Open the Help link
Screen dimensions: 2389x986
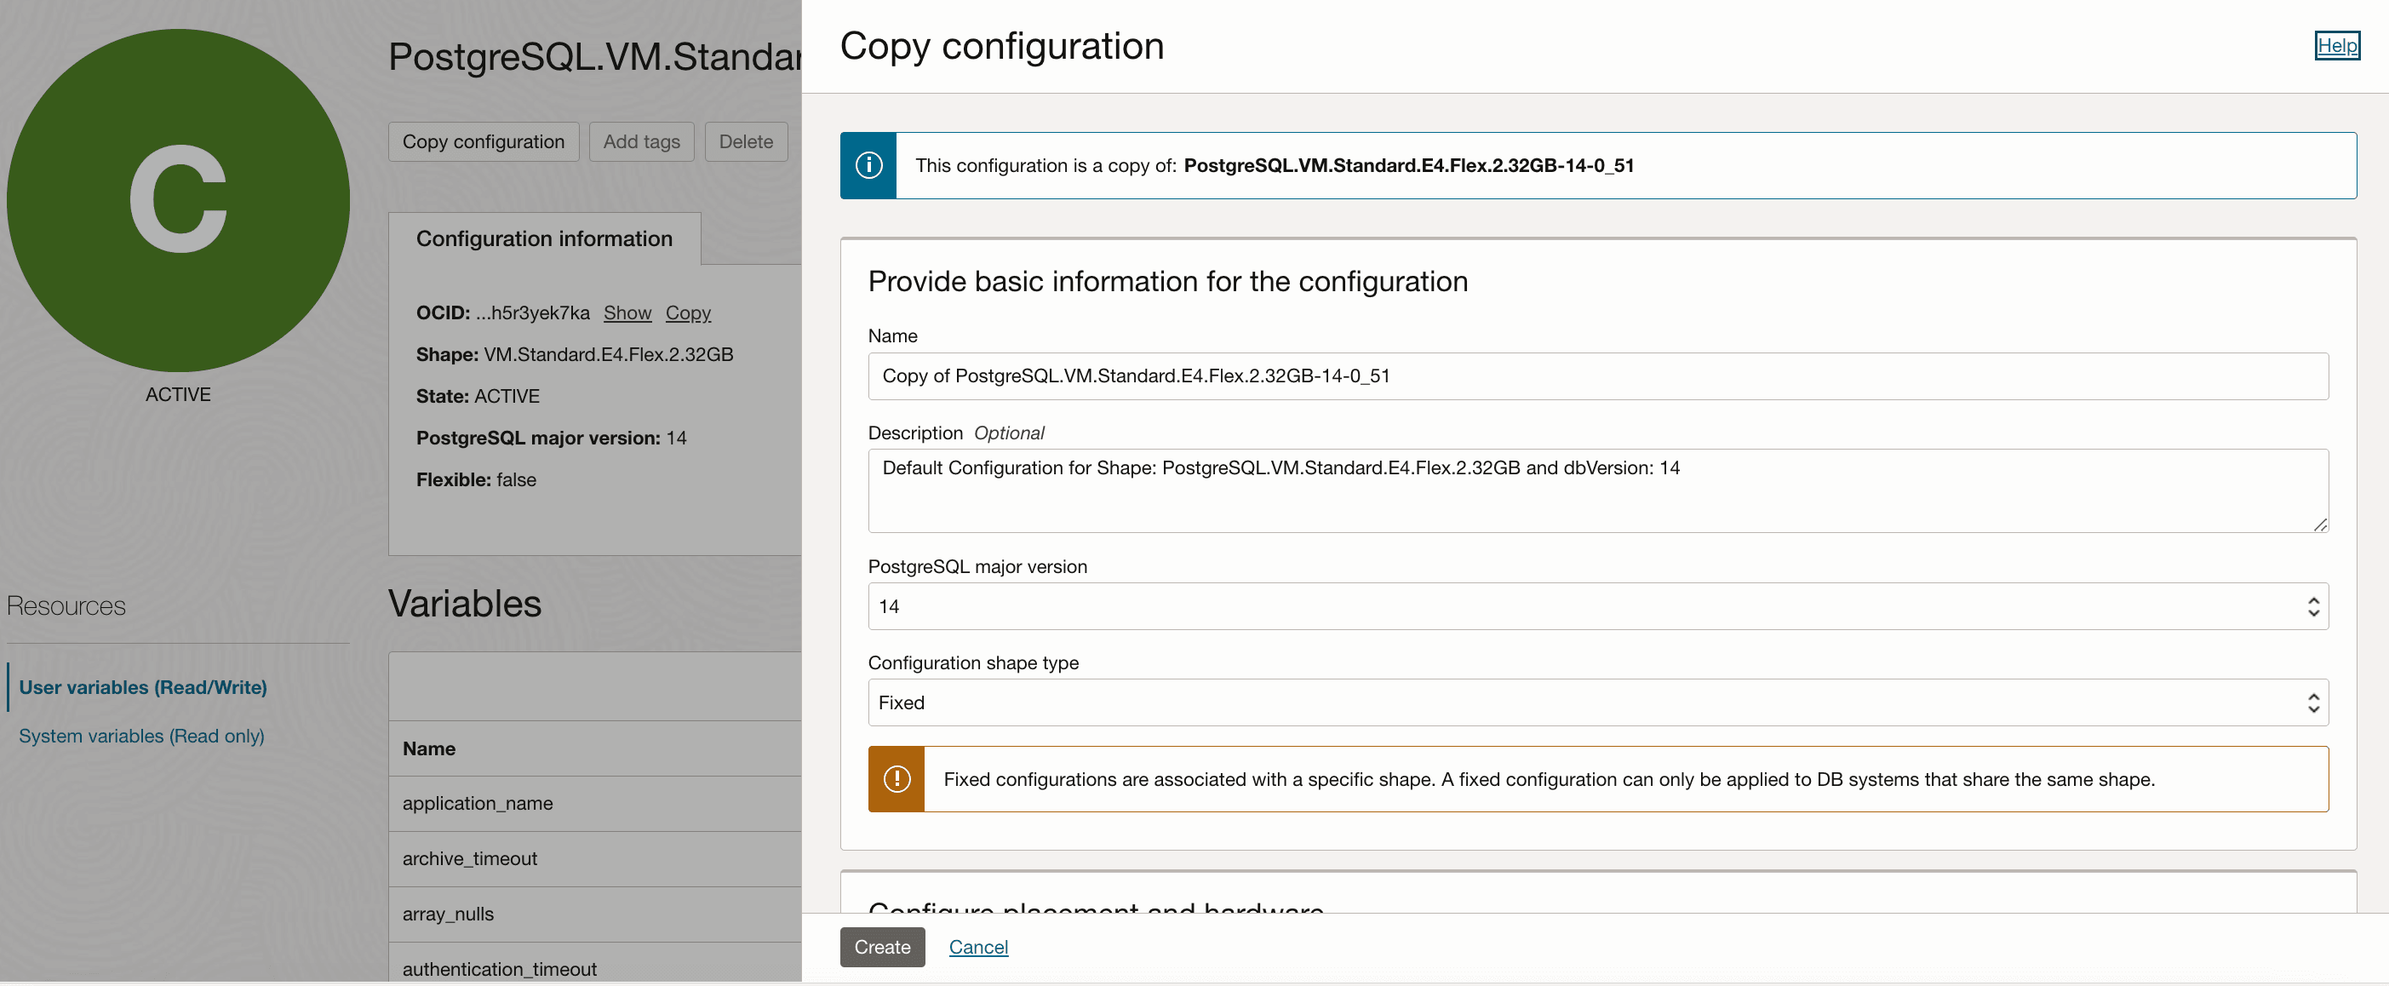point(2336,44)
